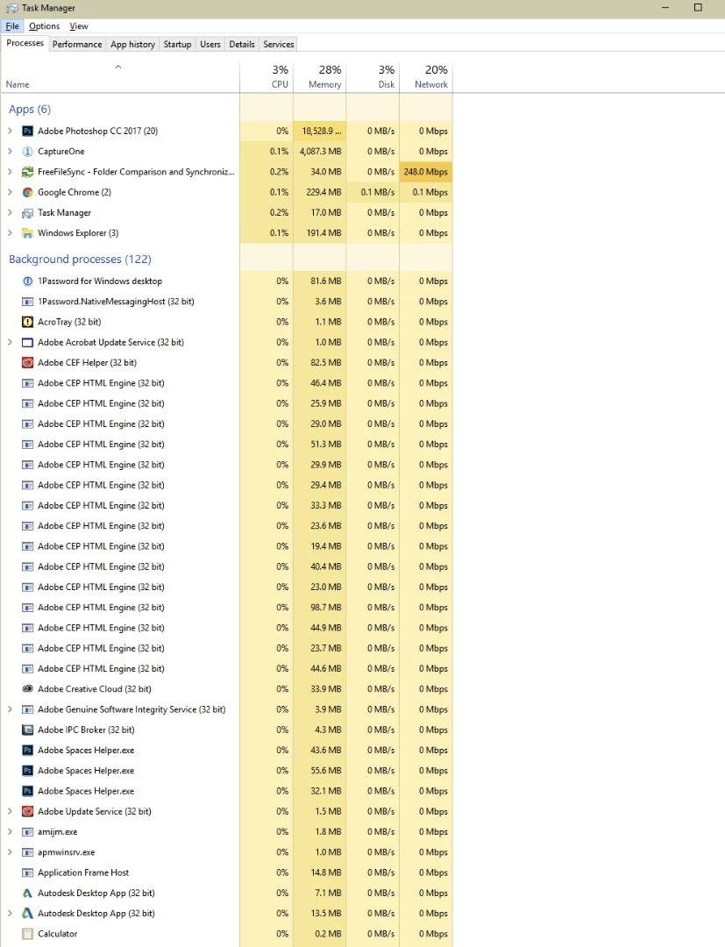This screenshot has height=947, width=725.
Task: Click the 55.6 MB memory value
Action: click(x=326, y=771)
